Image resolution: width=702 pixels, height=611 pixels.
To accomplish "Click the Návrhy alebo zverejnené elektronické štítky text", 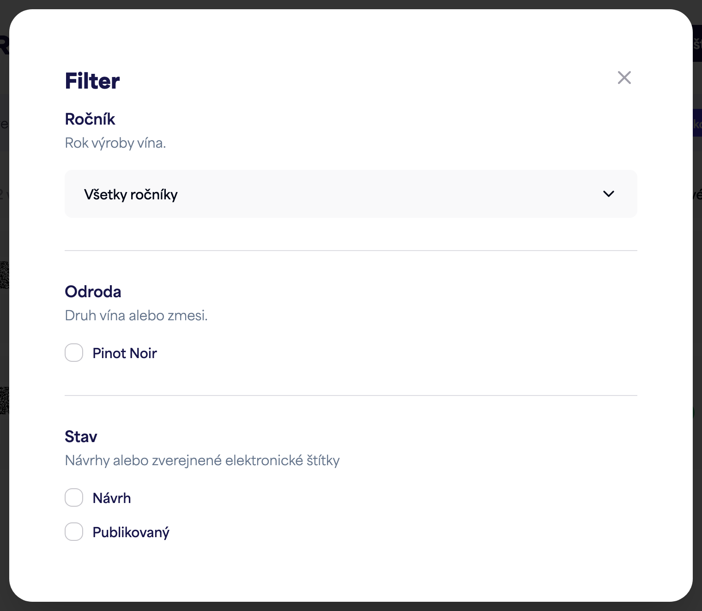I will 202,461.
